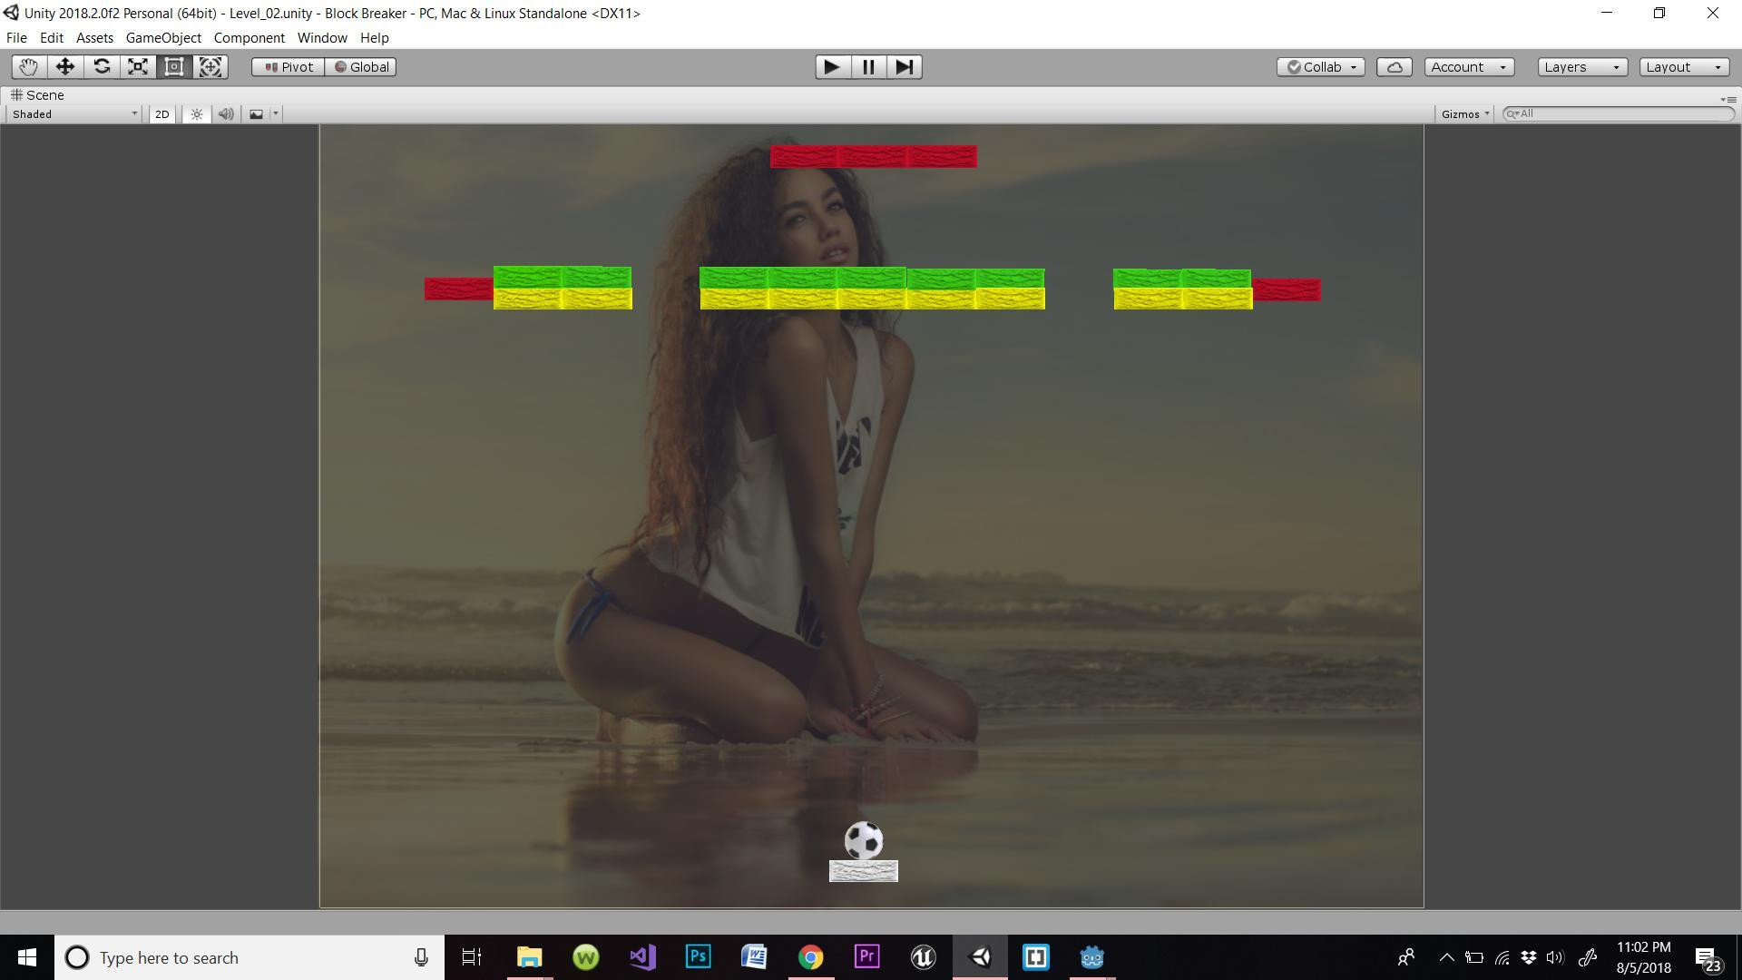The height and width of the screenshot is (980, 1742).
Task: Open the Window menu
Action: [x=322, y=38]
